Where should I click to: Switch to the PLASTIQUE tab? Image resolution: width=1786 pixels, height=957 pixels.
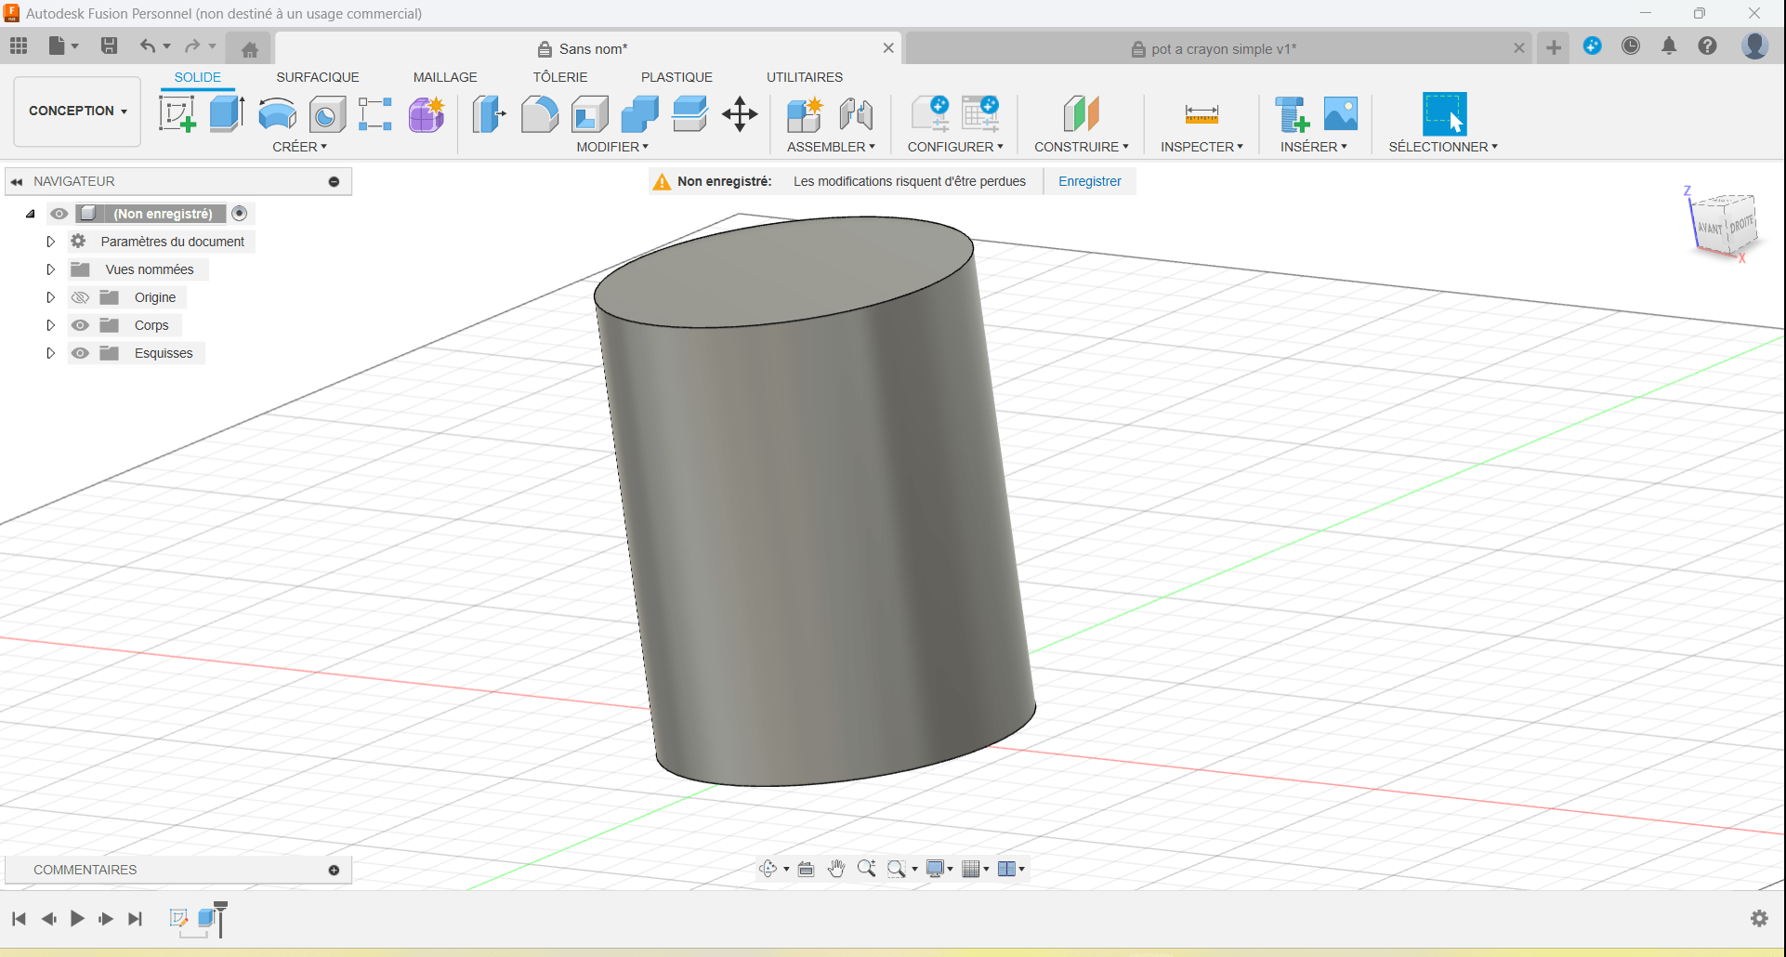[x=676, y=77]
